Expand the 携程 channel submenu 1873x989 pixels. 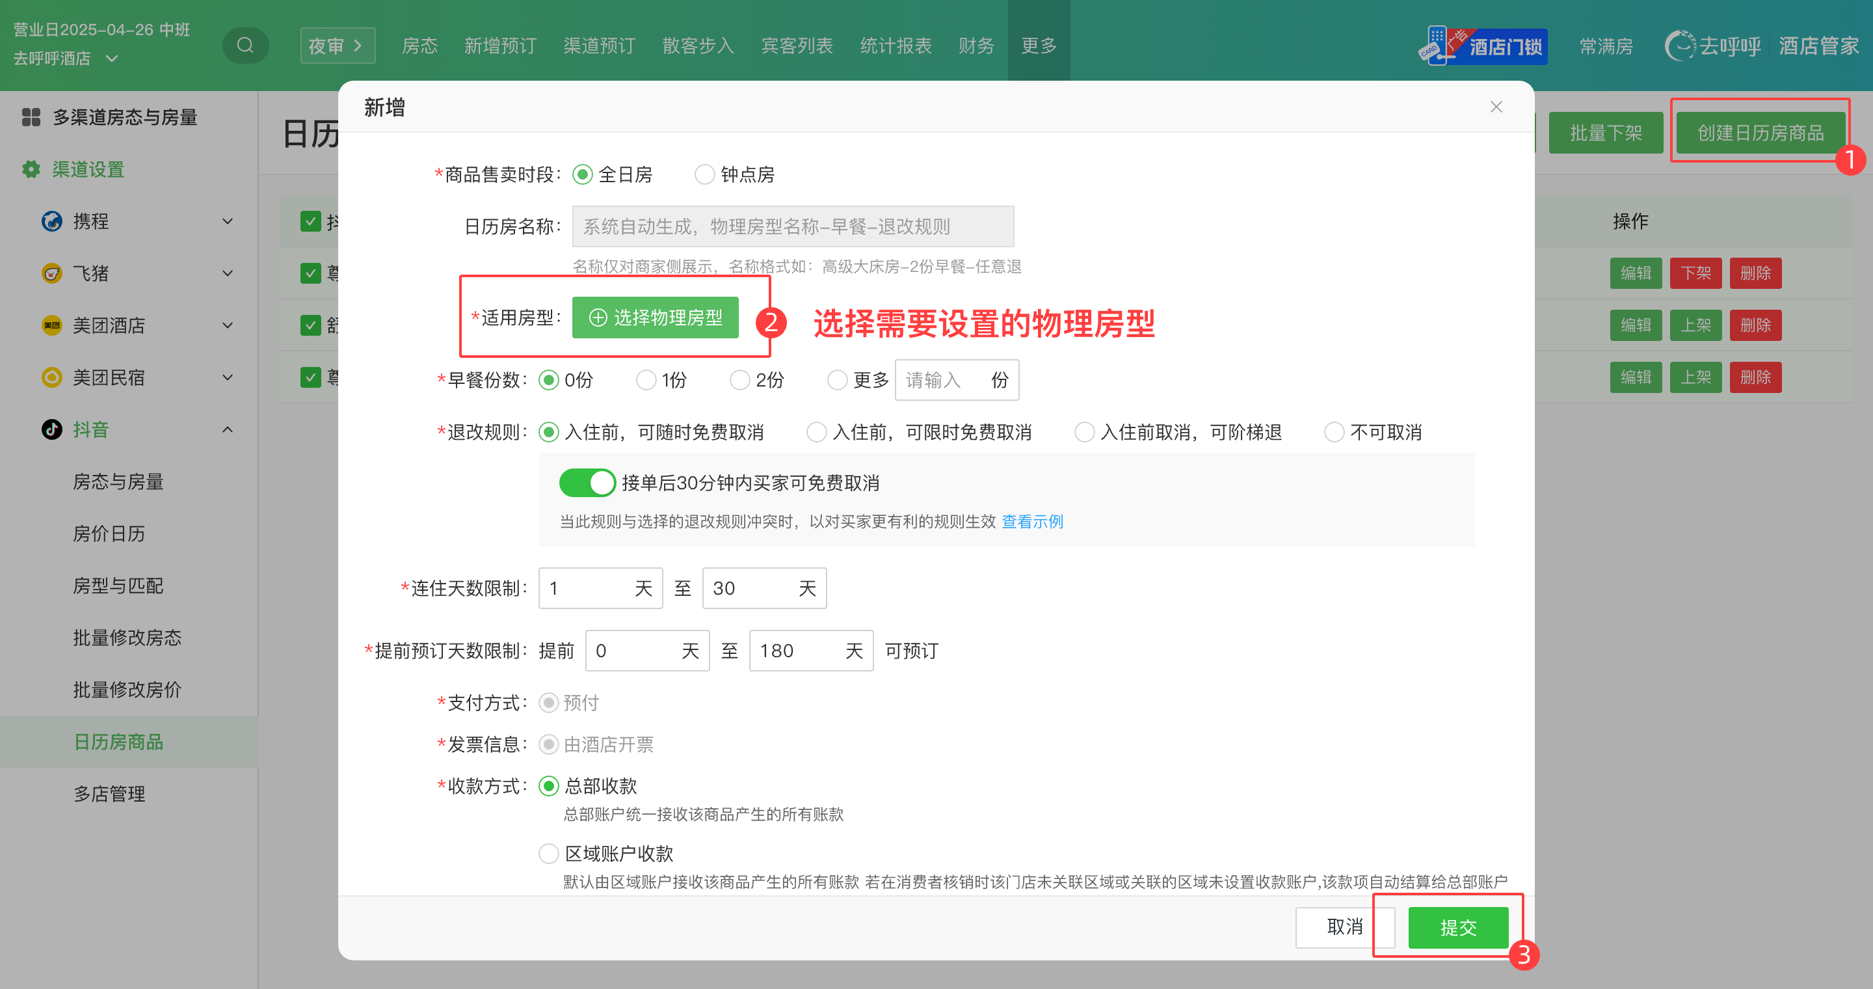pyautogui.click(x=228, y=221)
